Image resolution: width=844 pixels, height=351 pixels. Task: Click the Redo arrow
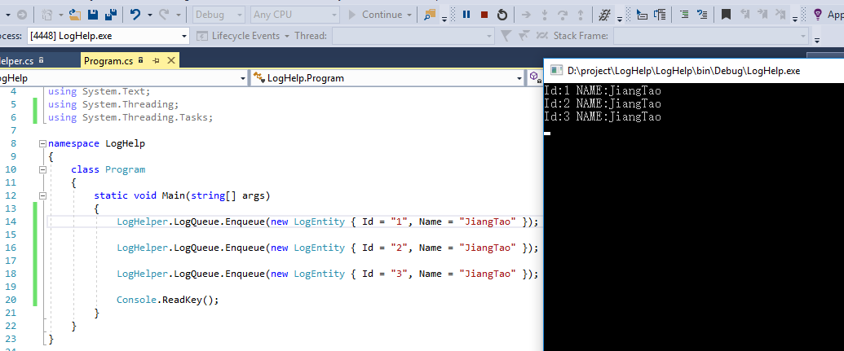coord(165,15)
